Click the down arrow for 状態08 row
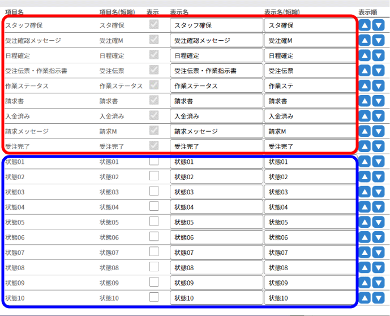 coord(378,267)
